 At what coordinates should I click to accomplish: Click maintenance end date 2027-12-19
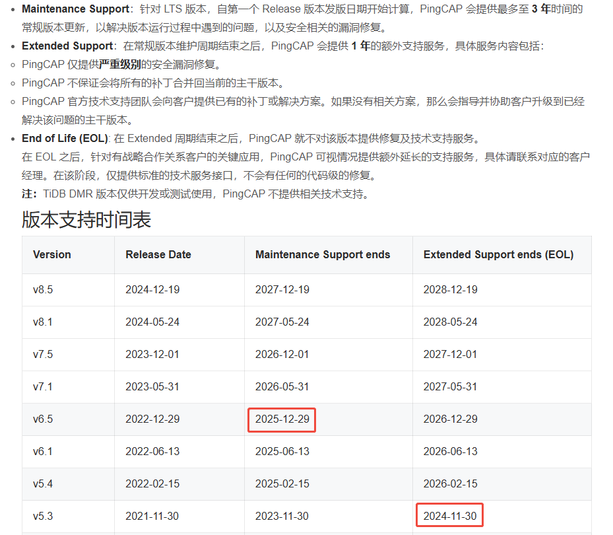click(x=282, y=289)
